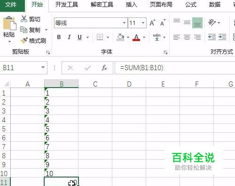Switch to the 解密工具 tab
Image resolution: width=235 pixels, height=186 pixels.
click(x=102, y=5)
